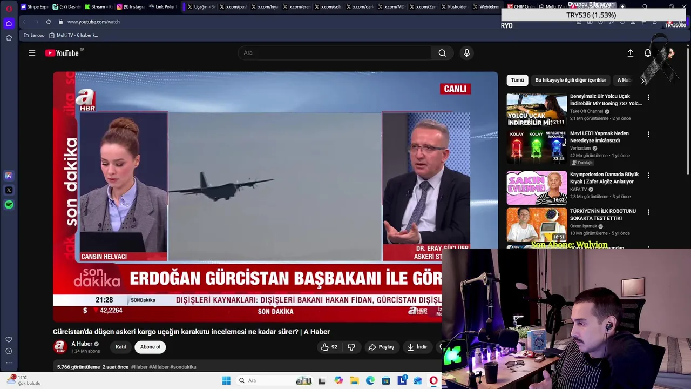691x389 pixels.
Task: Like the video with thumbs up
Action: pos(329,347)
